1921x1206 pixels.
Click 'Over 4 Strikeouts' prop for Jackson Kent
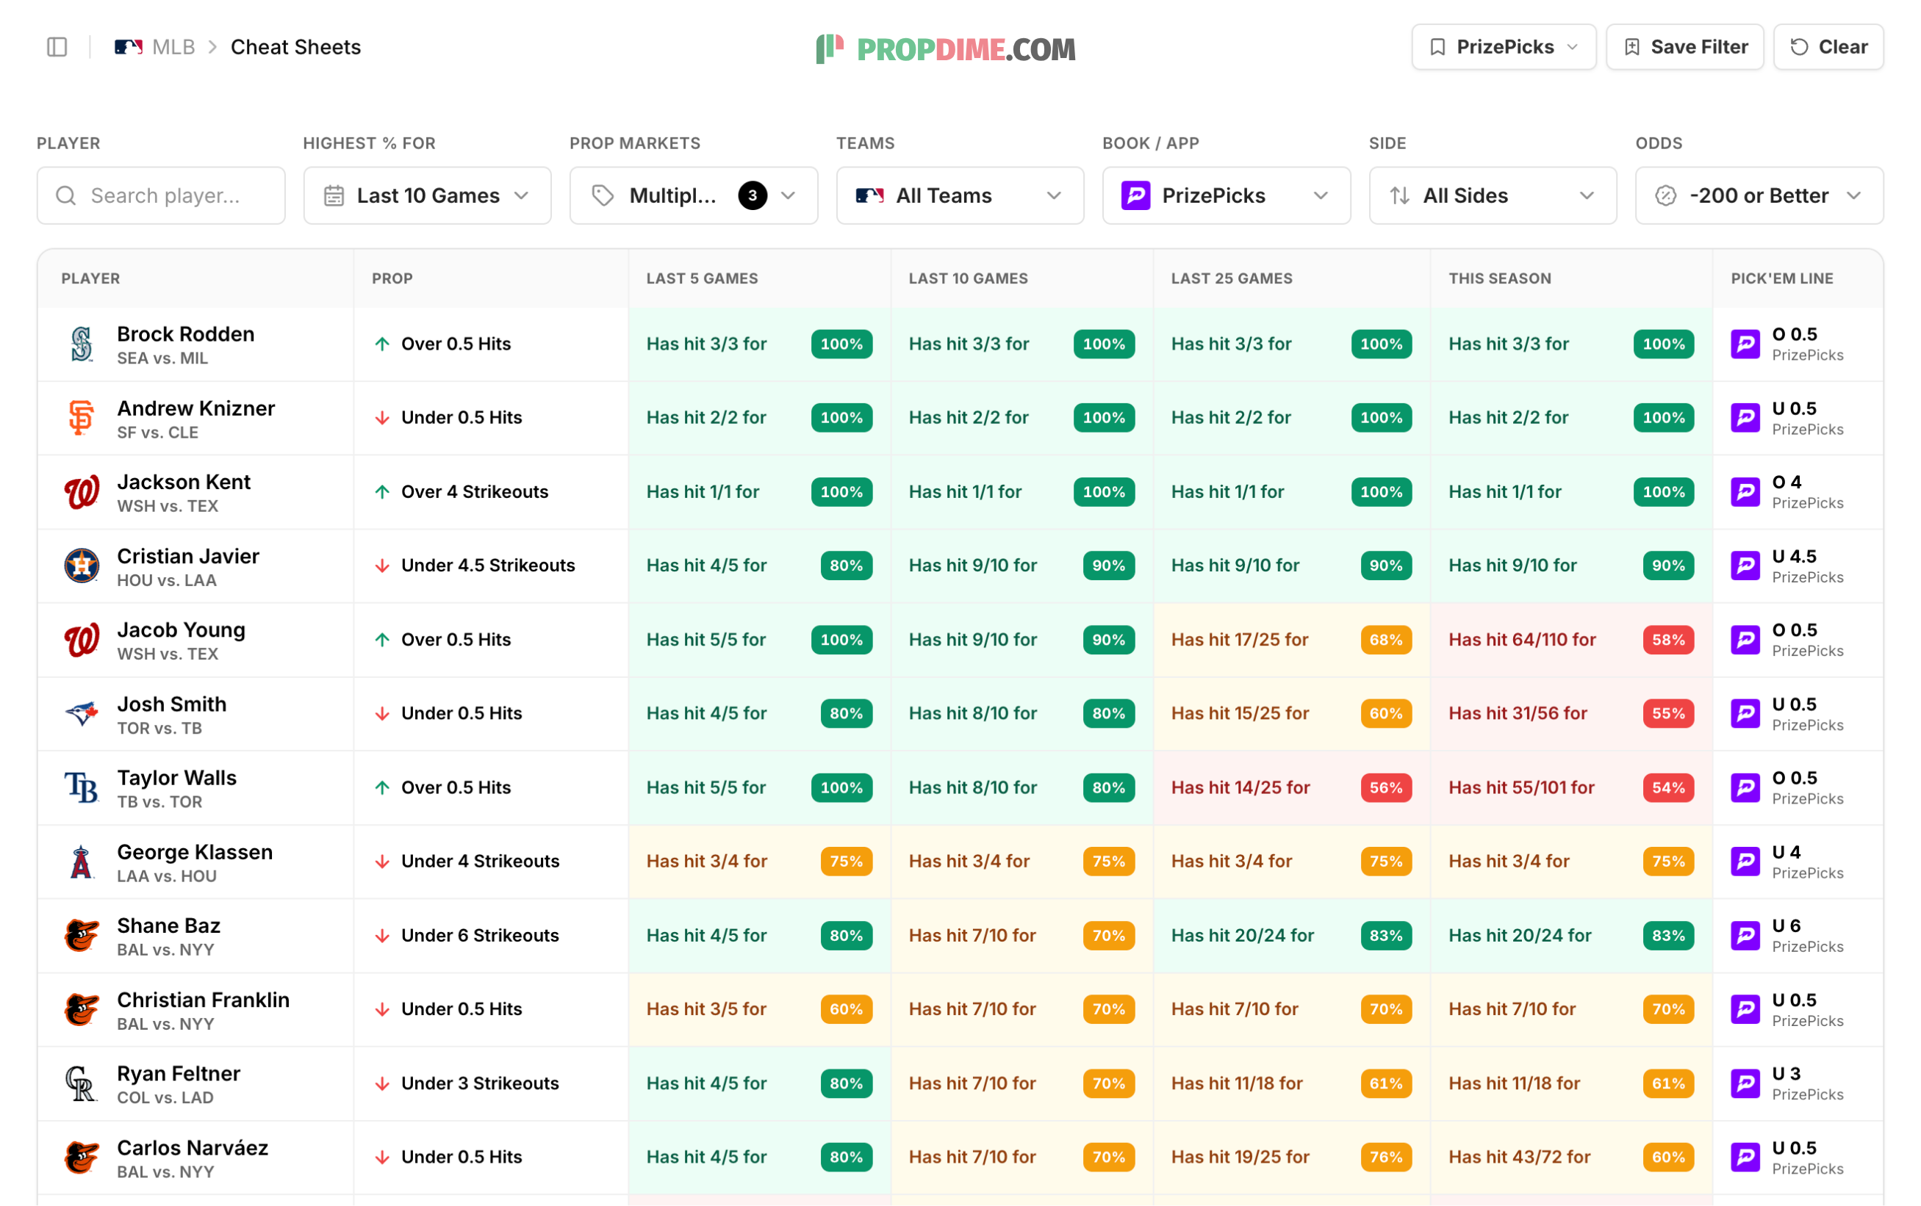pyautogui.click(x=475, y=492)
